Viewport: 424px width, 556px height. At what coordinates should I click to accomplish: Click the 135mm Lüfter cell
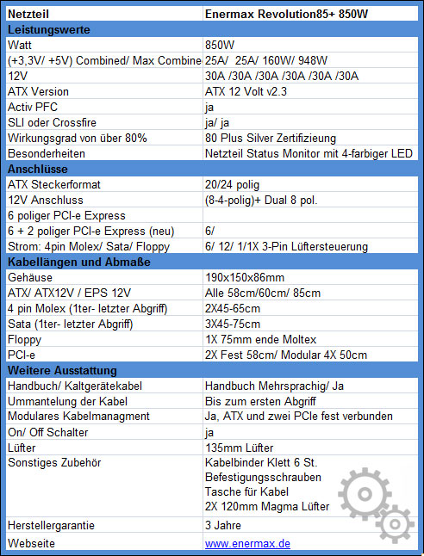(311, 448)
